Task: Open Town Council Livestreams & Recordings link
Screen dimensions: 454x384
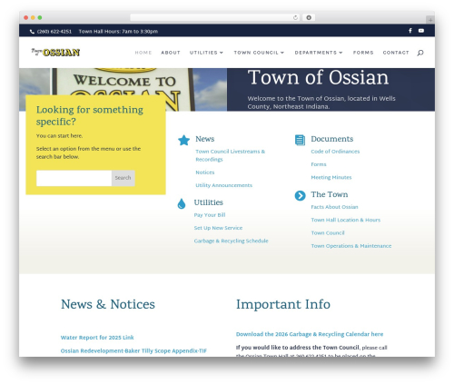Action: click(230, 155)
